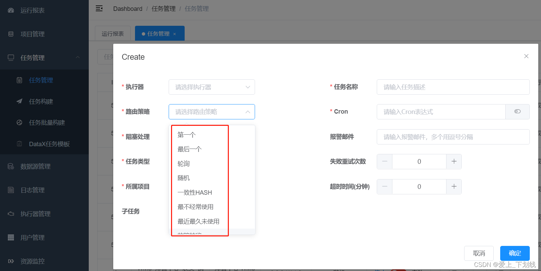Screen dimensions: 541x271
Task: Click the 用户管理 table icon
Action: click(x=11, y=237)
